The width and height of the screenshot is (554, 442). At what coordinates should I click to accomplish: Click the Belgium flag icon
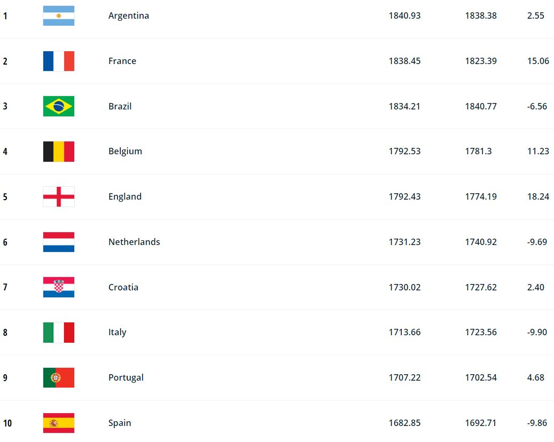click(59, 152)
